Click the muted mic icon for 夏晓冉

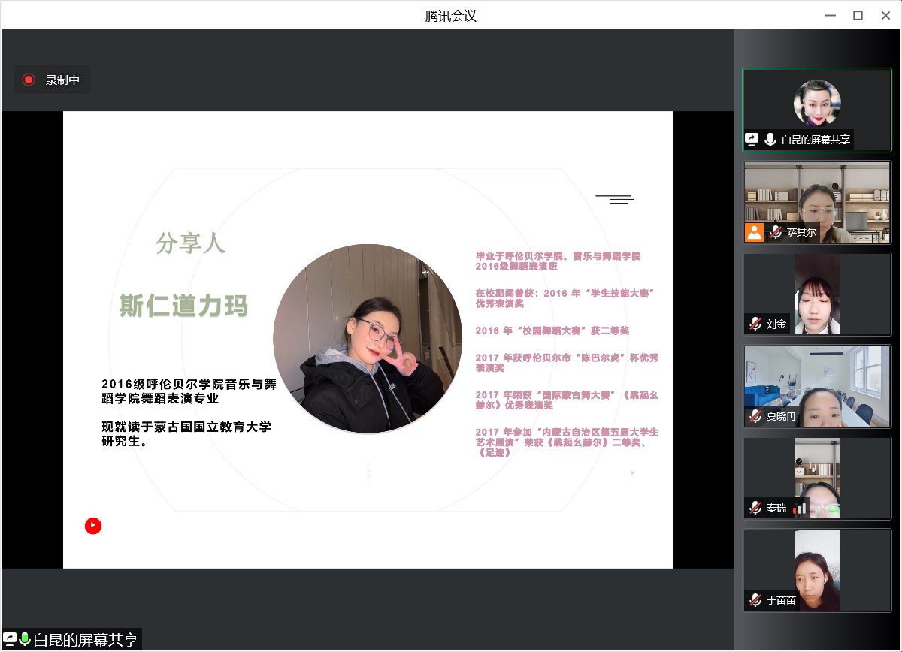(x=755, y=415)
